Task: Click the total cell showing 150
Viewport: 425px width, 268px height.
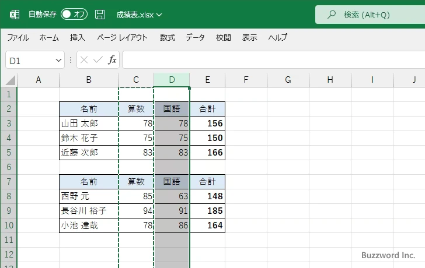Action: [x=207, y=138]
